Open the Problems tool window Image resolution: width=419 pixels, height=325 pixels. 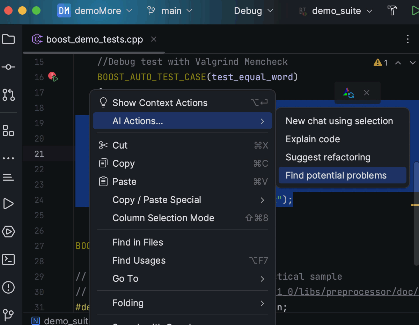tap(8, 287)
